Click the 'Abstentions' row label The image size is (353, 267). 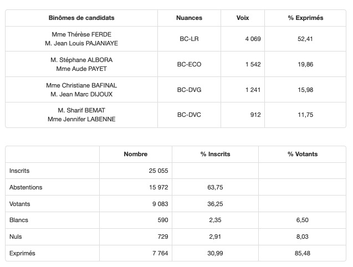[26, 187]
